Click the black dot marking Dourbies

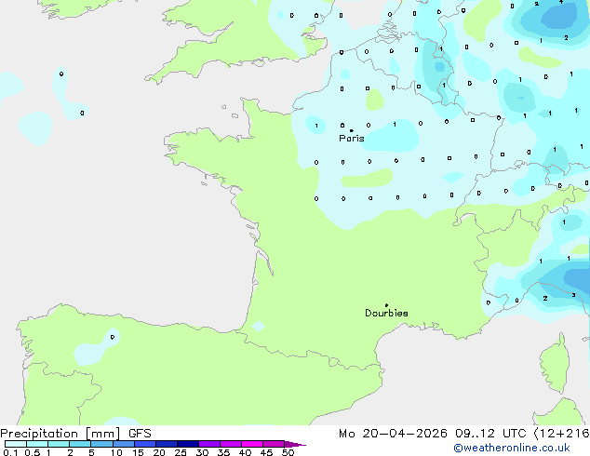coord(386,305)
